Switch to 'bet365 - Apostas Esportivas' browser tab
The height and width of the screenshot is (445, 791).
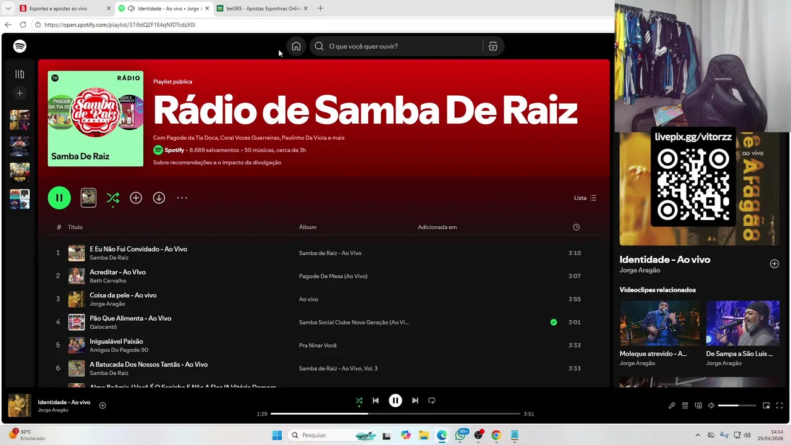[261, 9]
